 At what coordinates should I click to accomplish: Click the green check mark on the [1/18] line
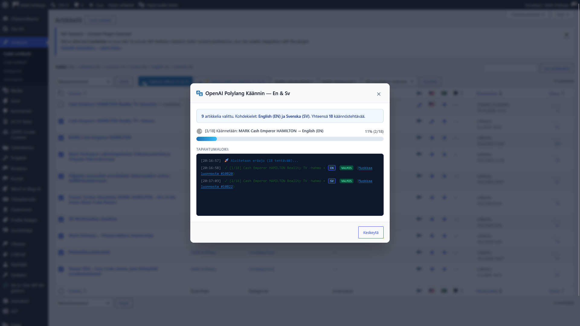226,168
